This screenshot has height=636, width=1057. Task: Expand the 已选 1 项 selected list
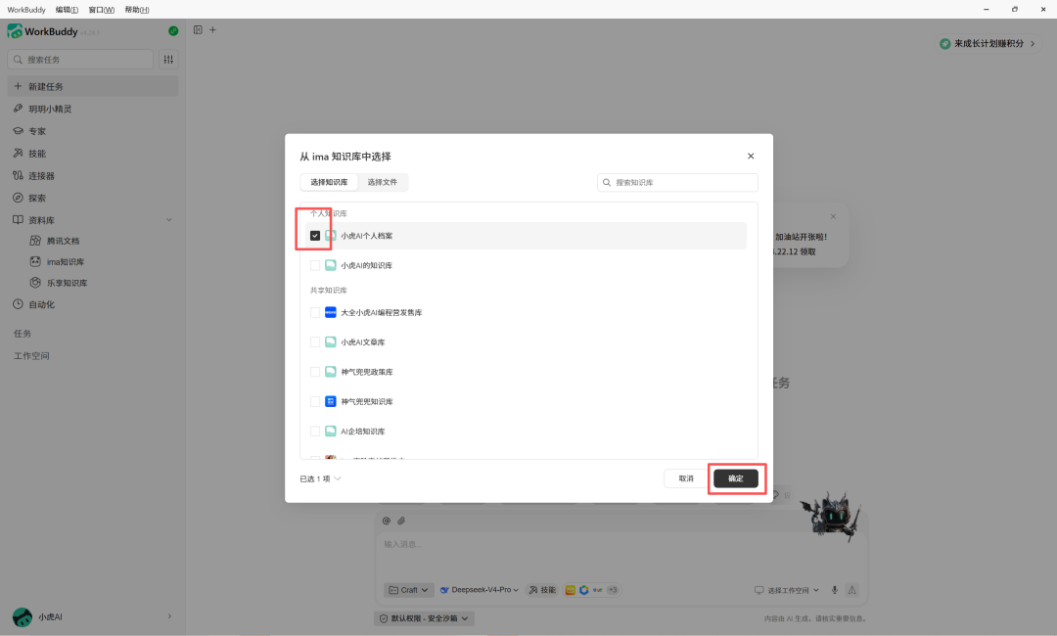point(321,479)
